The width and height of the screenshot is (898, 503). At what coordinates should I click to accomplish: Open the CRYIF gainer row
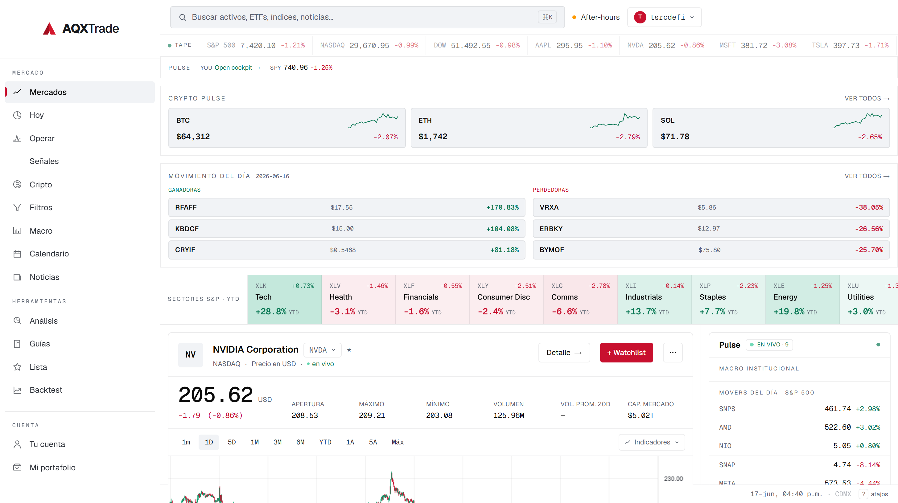pos(347,250)
